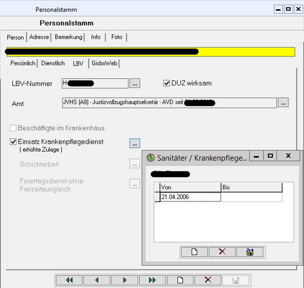
Task: Delete record with Personalstamm red X
Action: 208,280
